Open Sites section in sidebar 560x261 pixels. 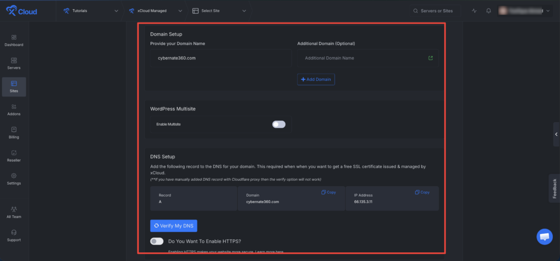click(14, 87)
